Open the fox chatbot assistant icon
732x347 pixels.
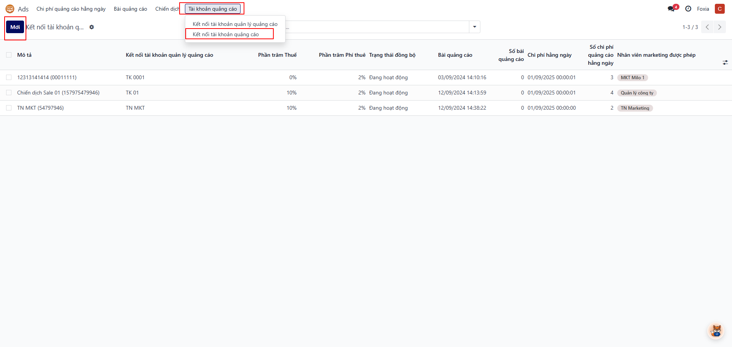pyautogui.click(x=716, y=331)
